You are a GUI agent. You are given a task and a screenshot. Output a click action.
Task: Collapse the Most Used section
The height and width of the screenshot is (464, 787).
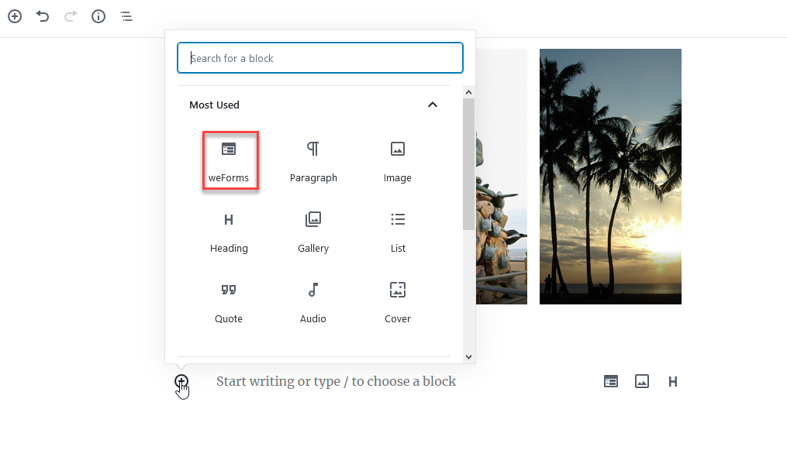[x=432, y=105]
